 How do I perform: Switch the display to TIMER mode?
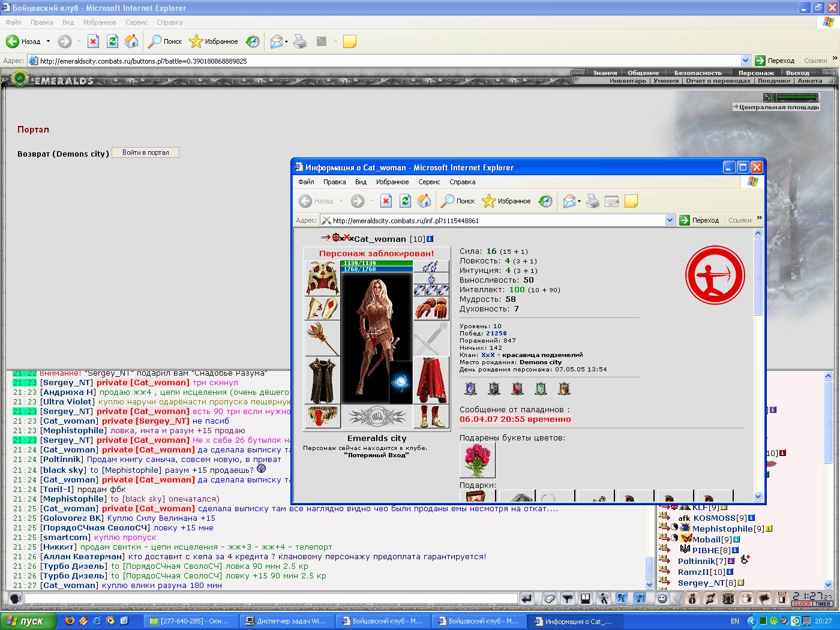(x=823, y=604)
